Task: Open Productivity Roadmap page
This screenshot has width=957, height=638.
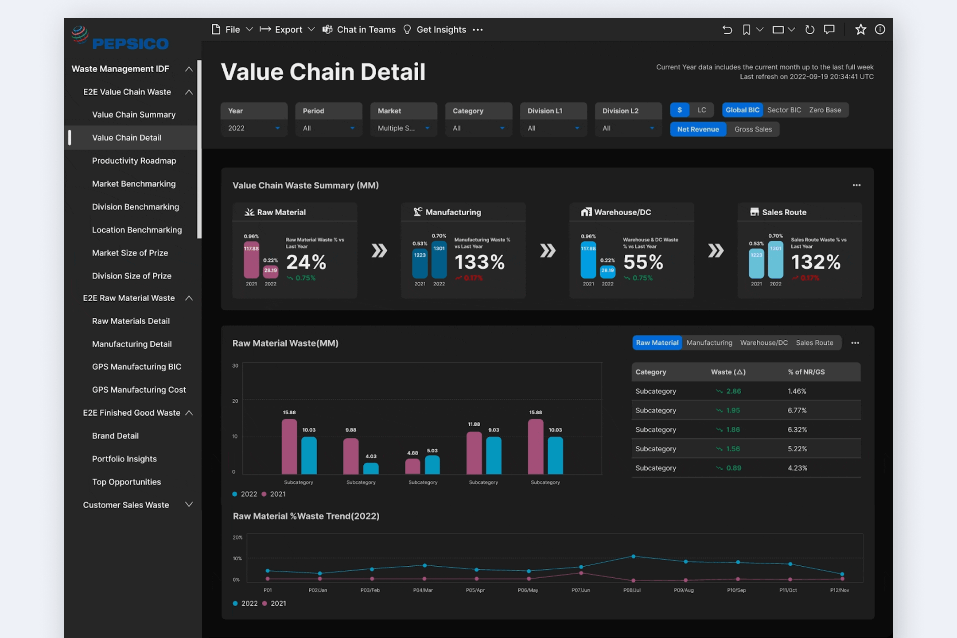Action: coord(134,161)
